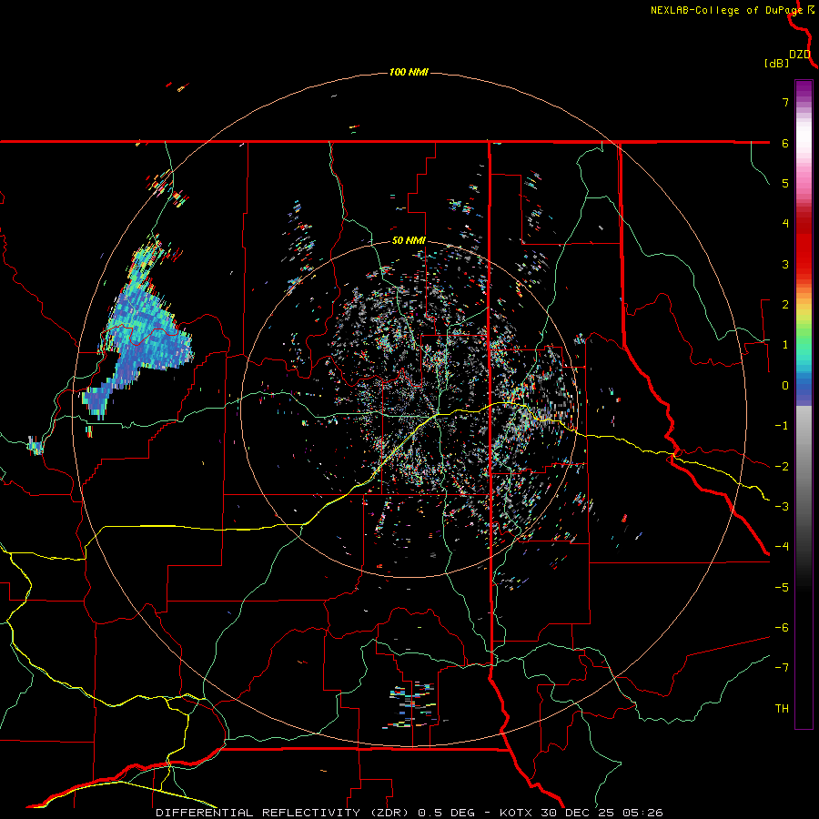Click the 3 value on color scale
Image resolution: width=819 pixels, height=819 pixels.
pyautogui.click(x=785, y=264)
